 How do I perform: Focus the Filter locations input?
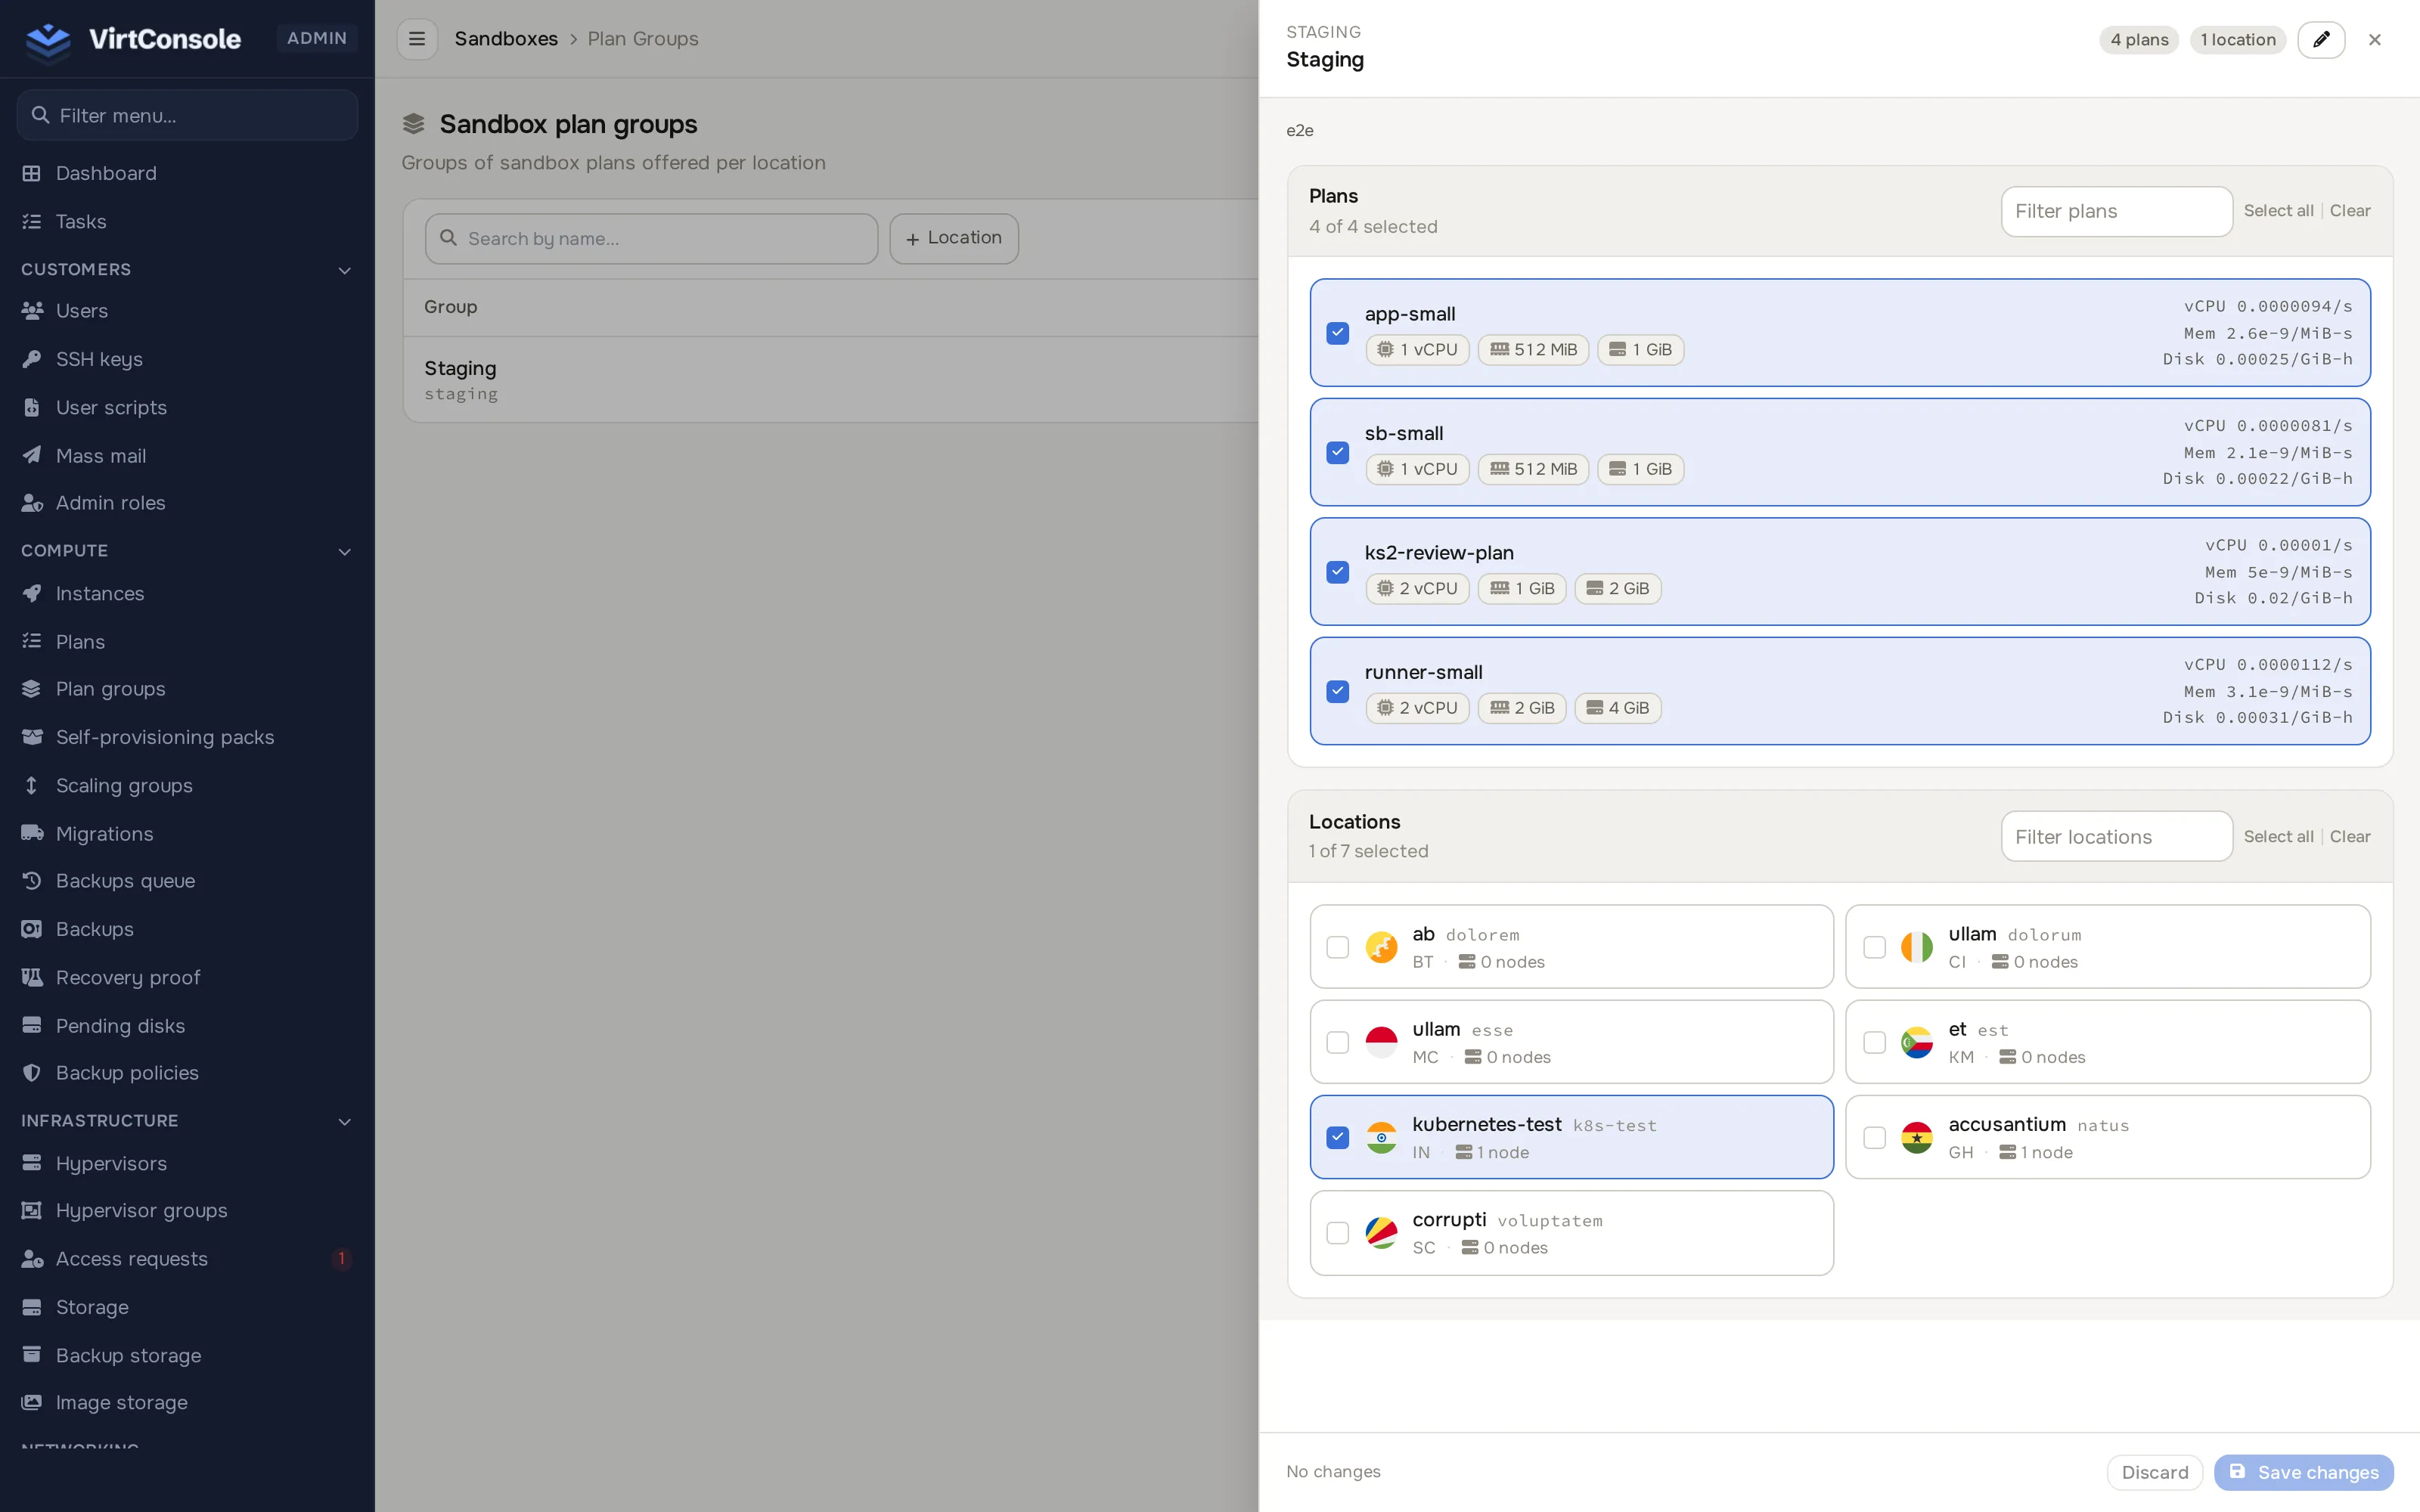2116,837
